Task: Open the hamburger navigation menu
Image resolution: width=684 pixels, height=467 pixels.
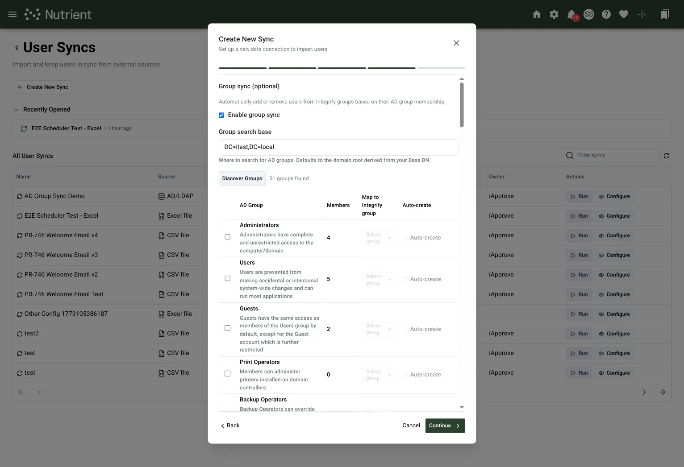Action: pos(13,14)
